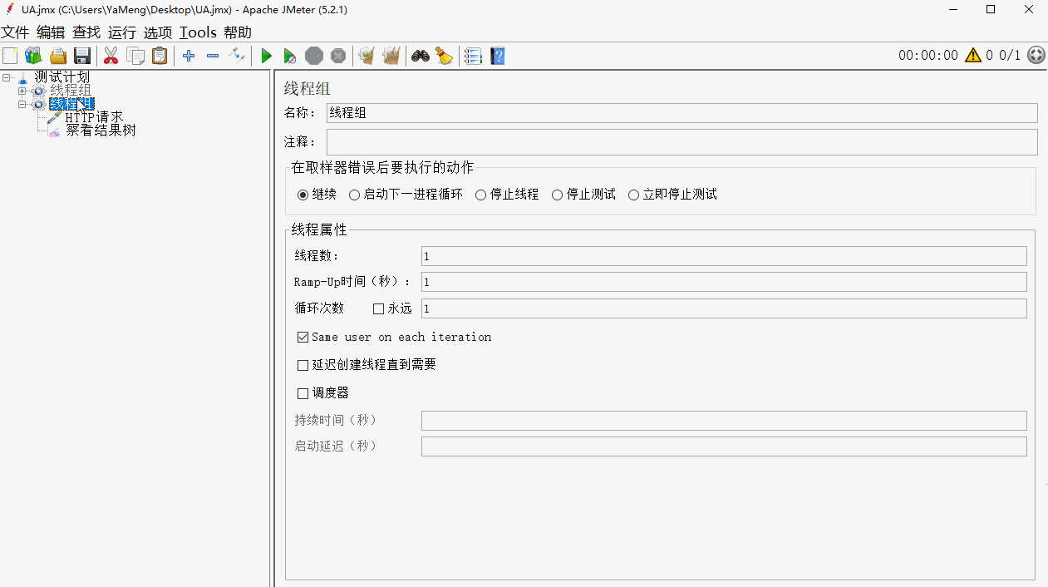Open the 选项 (Options) menu
Screen dimensions: 1048x587
pos(157,32)
